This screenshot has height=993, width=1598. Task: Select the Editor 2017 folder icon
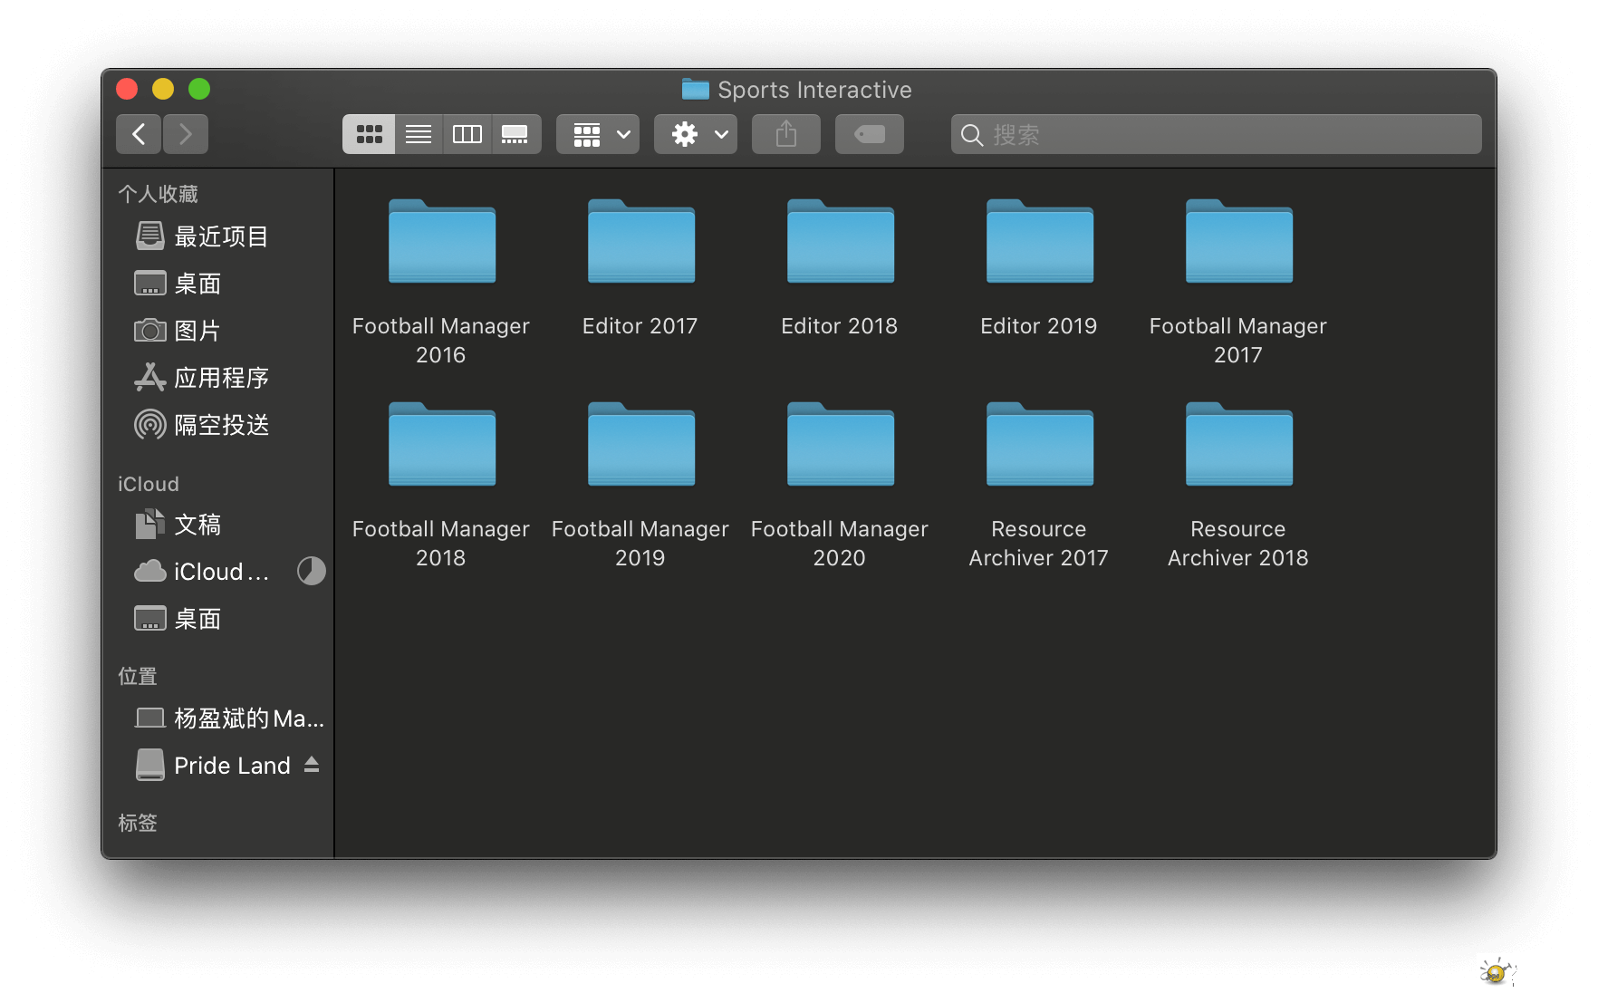[x=641, y=241]
